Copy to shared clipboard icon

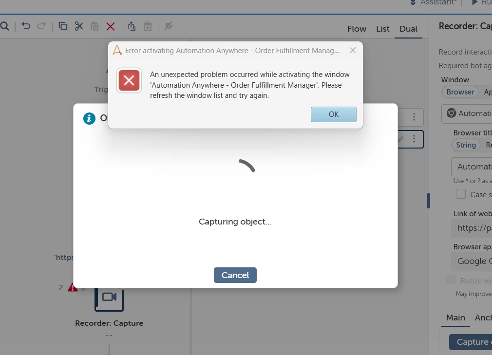[132, 26]
